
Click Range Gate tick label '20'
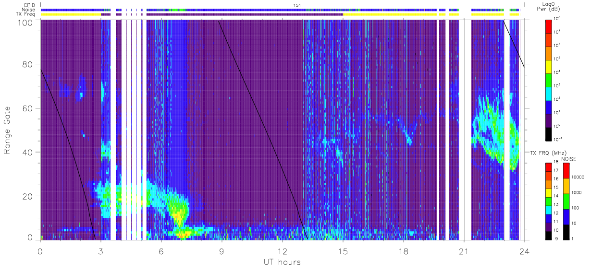click(x=28, y=196)
